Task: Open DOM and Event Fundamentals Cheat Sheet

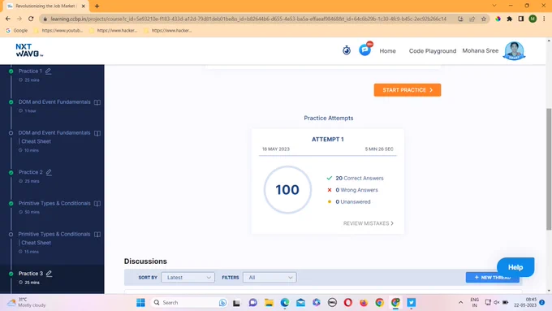Action: [x=54, y=137]
